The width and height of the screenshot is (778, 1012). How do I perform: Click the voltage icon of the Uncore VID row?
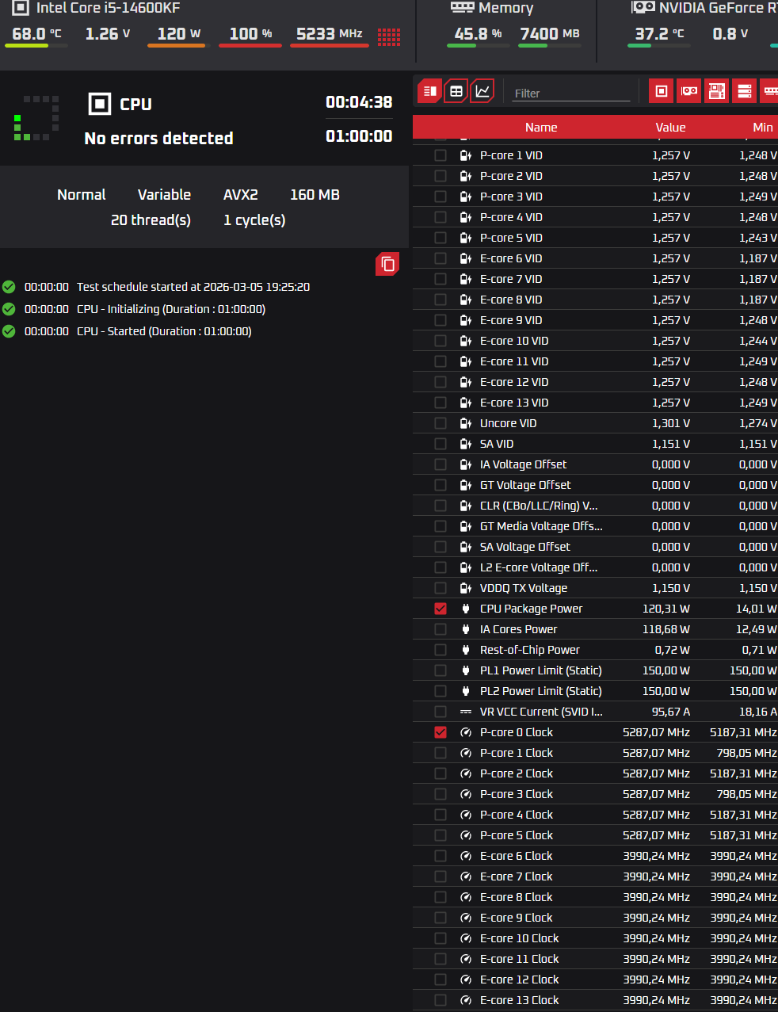click(x=466, y=423)
